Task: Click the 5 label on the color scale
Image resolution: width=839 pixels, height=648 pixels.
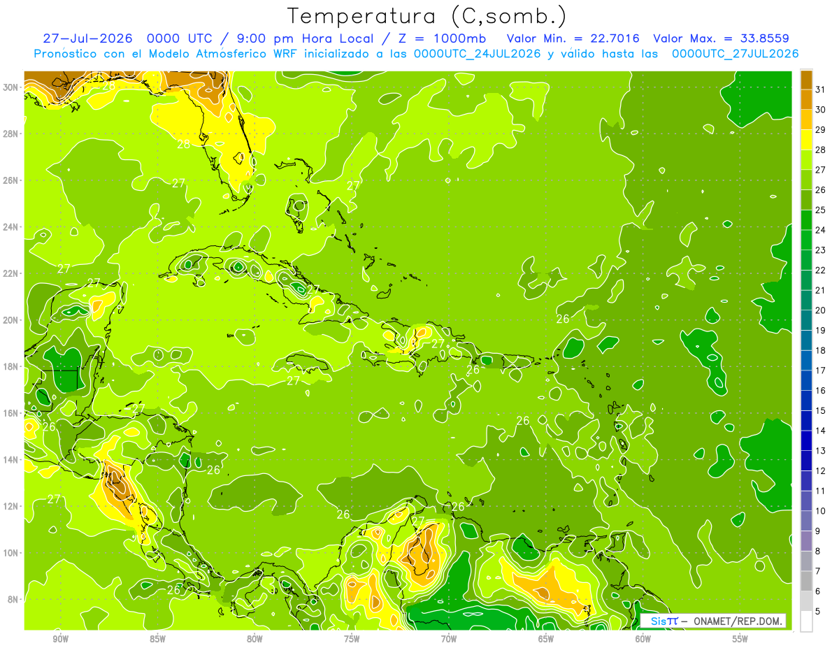Action: [x=819, y=612]
